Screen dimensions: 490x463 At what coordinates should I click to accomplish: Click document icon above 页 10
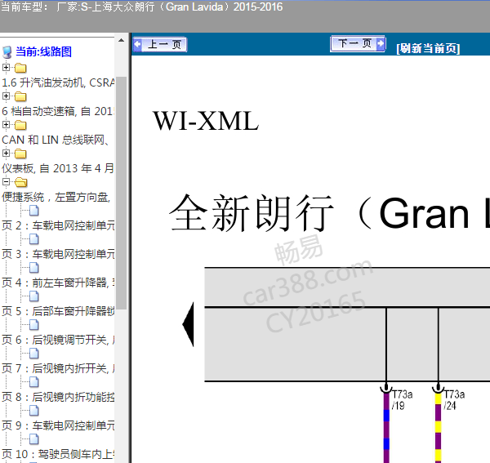(x=34, y=439)
